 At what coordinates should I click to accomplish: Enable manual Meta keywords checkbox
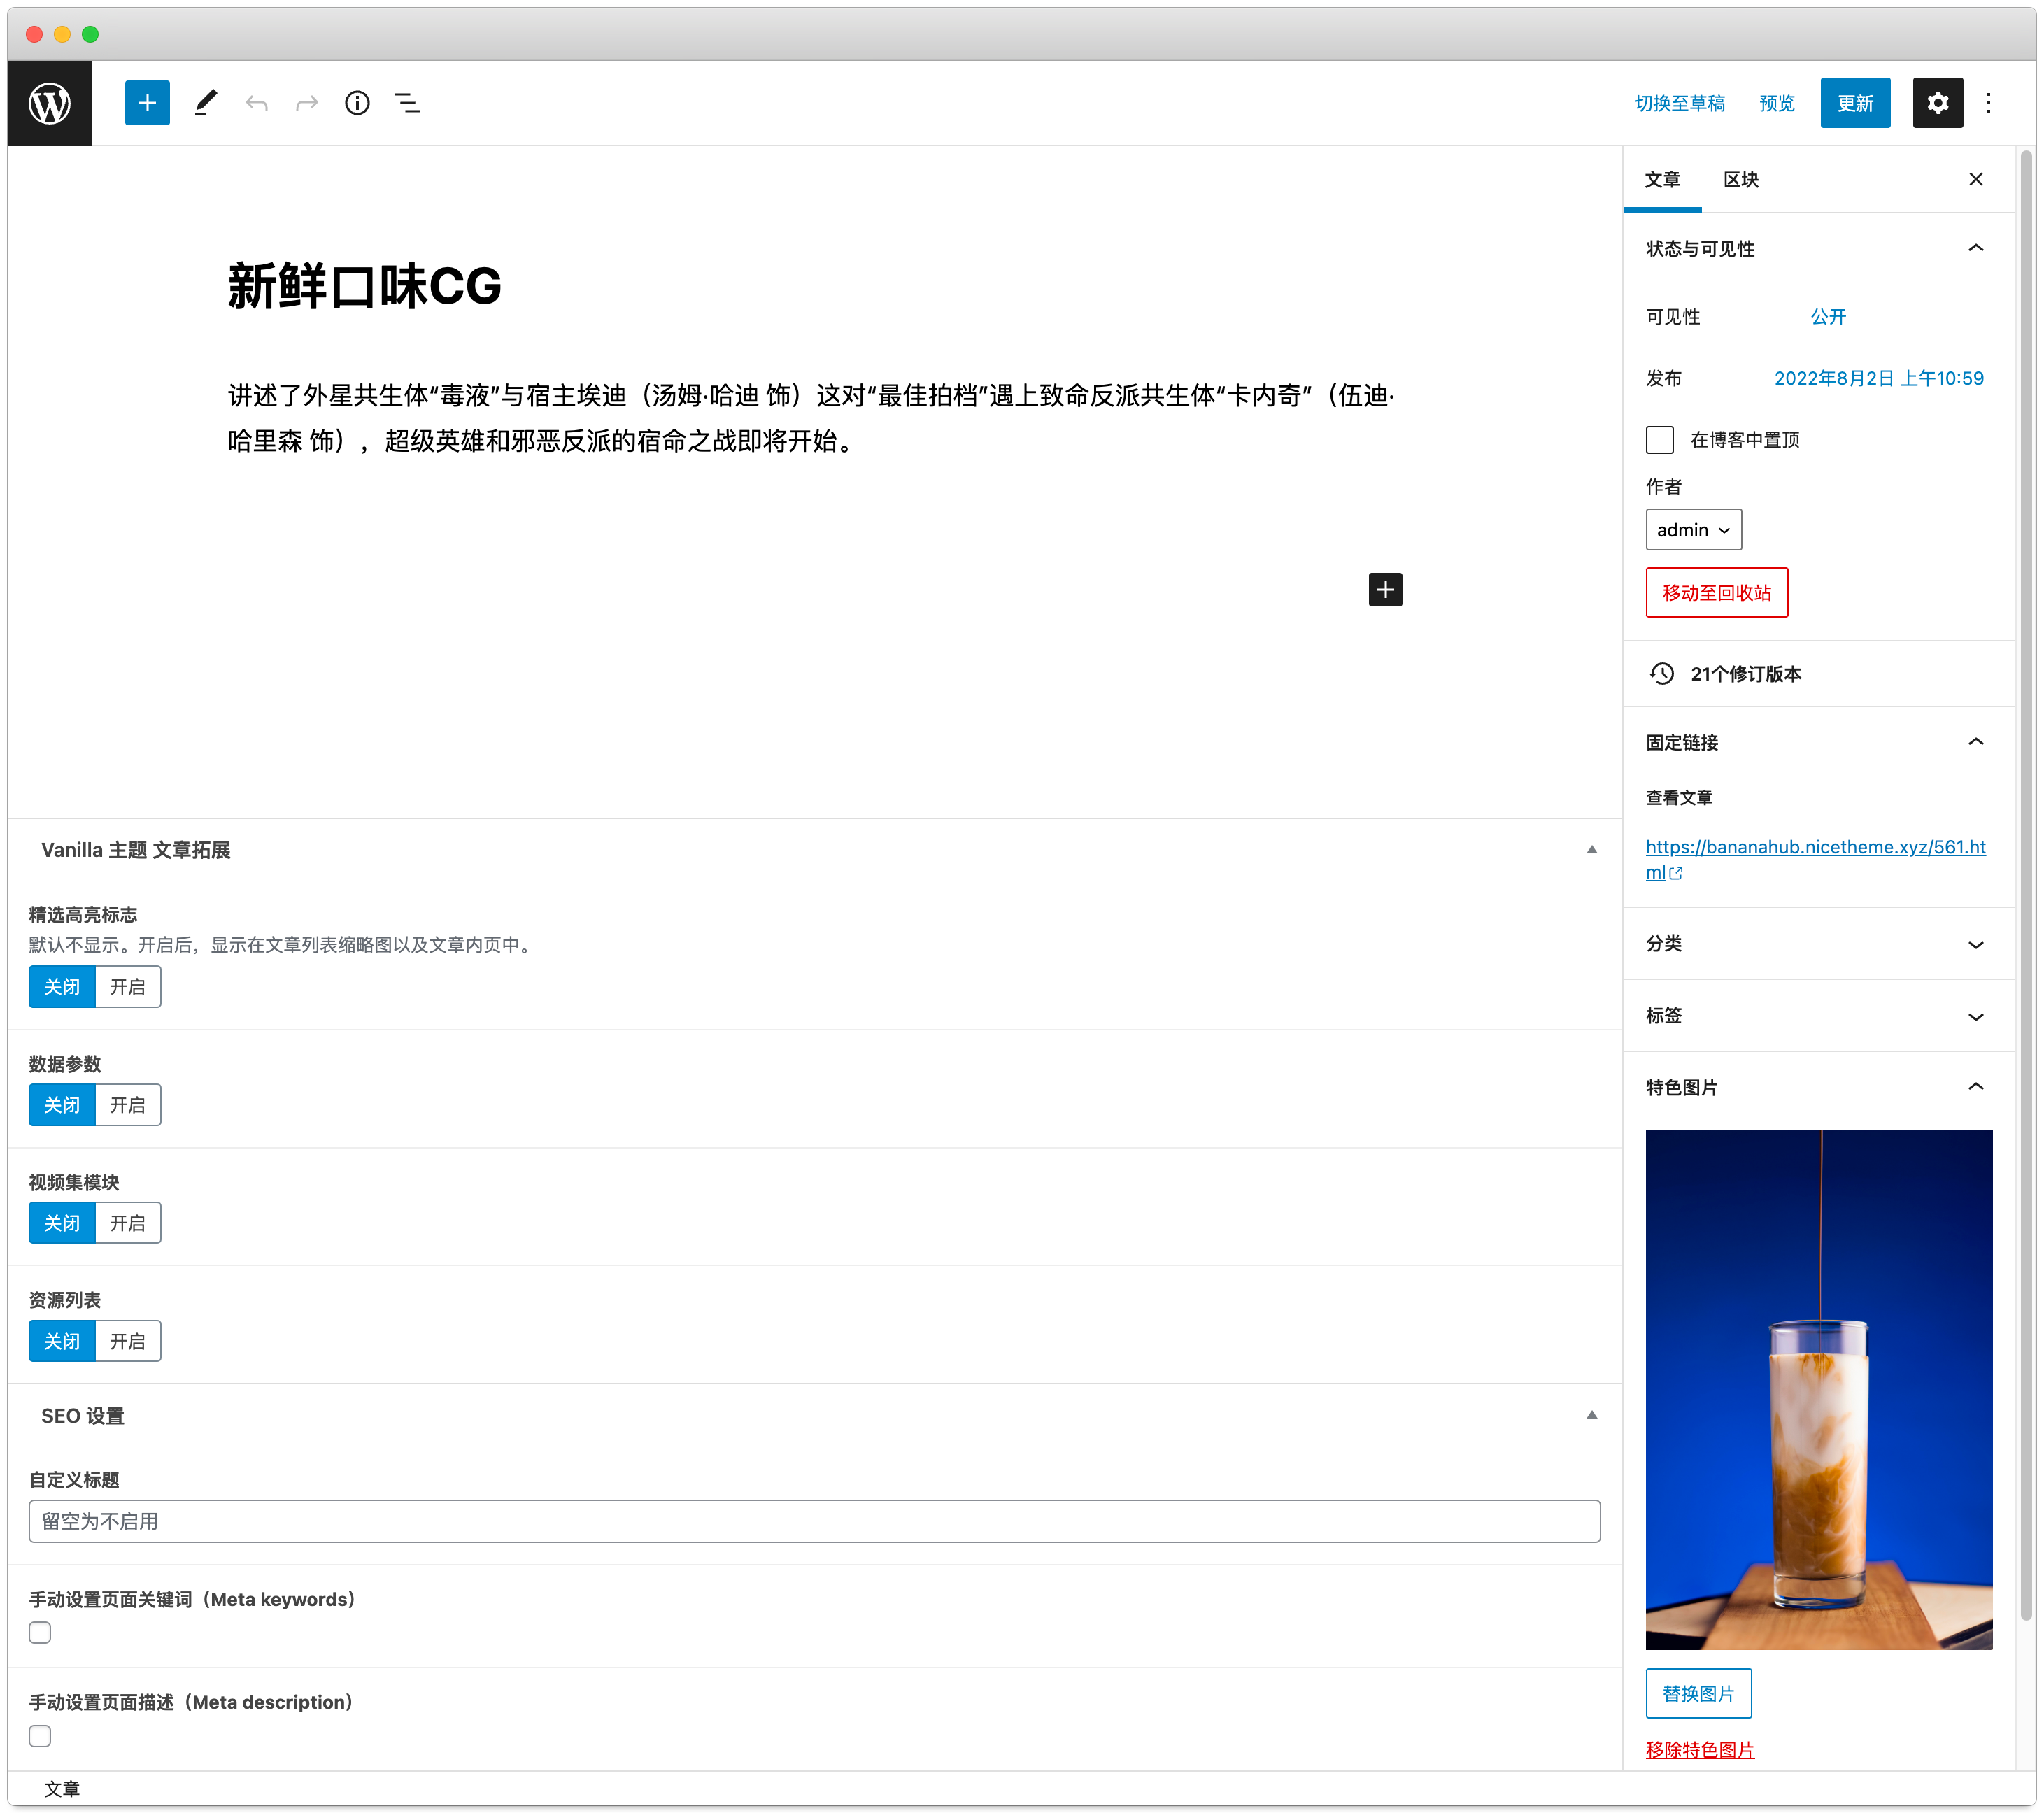40,1633
